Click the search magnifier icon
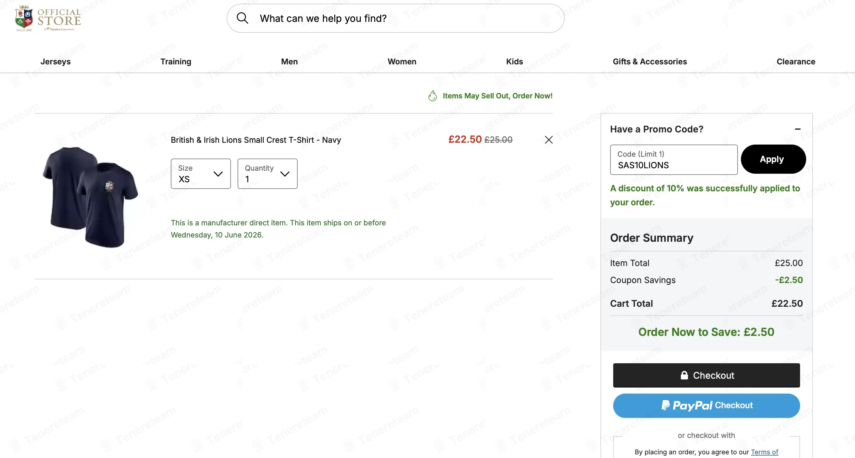855x458 pixels. (x=242, y=18)
